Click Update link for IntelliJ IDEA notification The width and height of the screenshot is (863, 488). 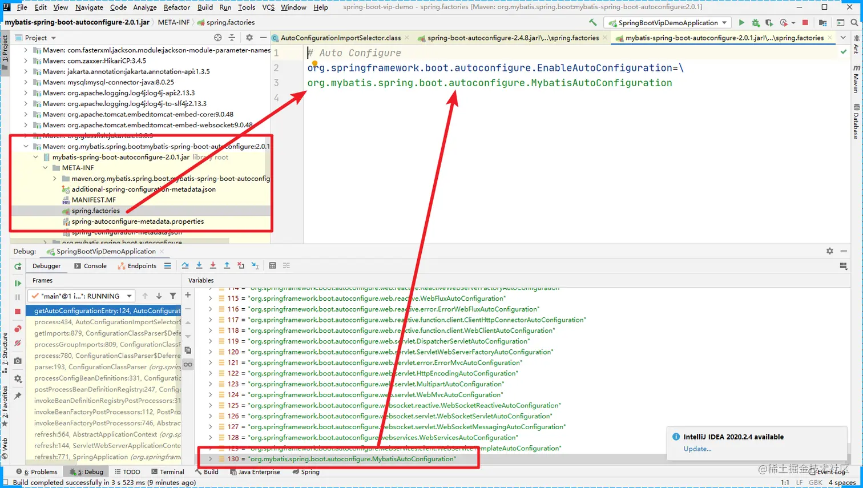[x=697, y=449]
